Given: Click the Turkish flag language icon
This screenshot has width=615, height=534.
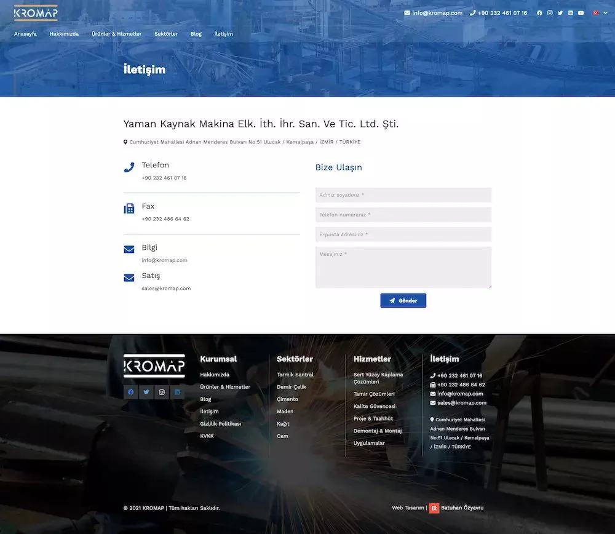Looking at the screenshot, I should (x=596, y=13).
